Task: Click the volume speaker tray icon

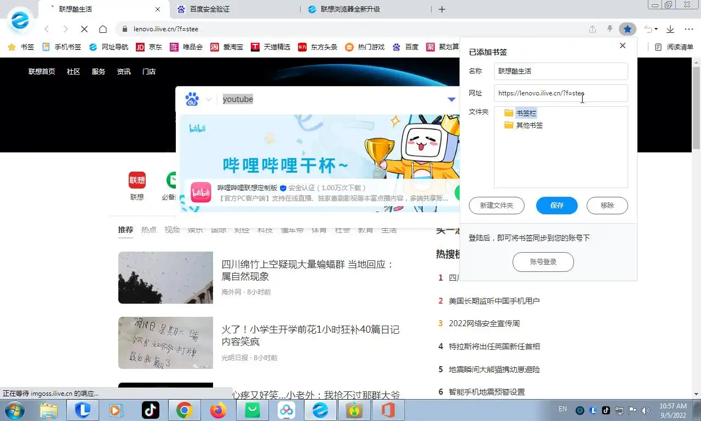Action: tap(646, 410)
